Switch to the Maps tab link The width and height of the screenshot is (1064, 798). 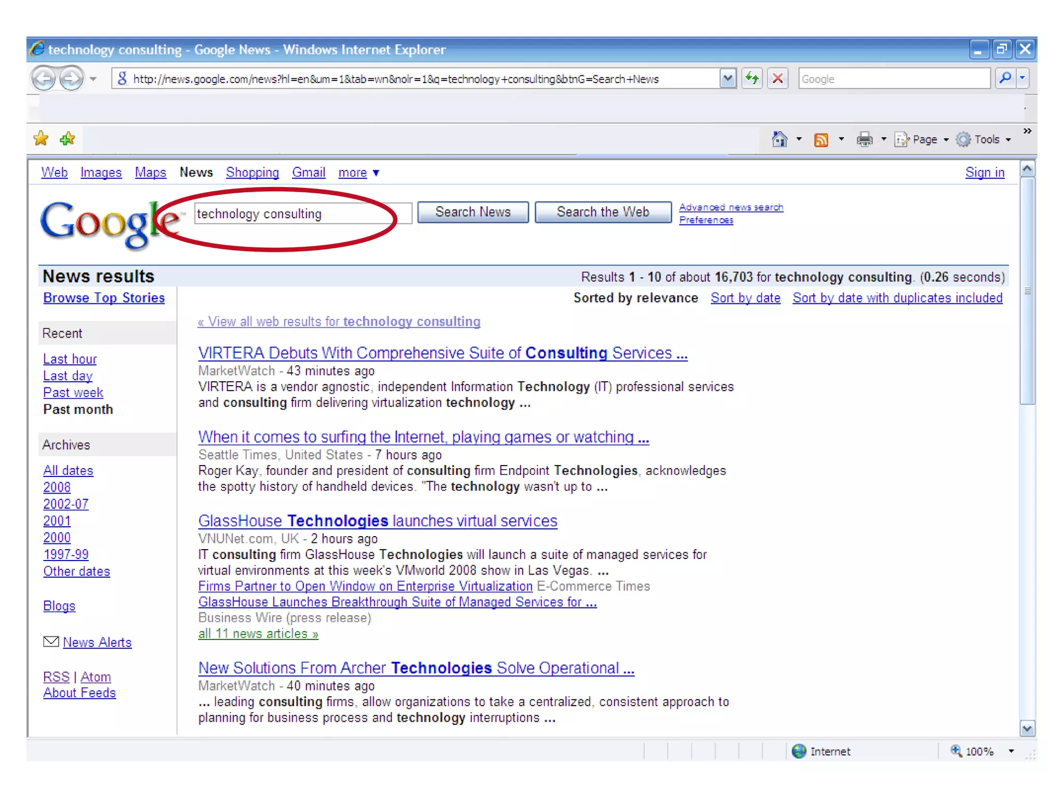(150, 172)
